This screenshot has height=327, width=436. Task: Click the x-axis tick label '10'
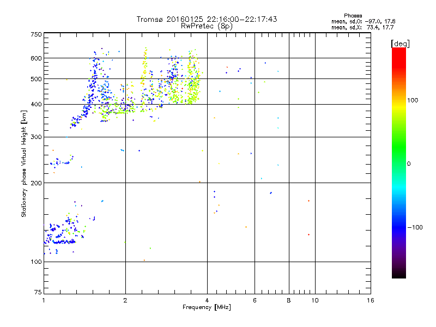(x=315, y=300)
